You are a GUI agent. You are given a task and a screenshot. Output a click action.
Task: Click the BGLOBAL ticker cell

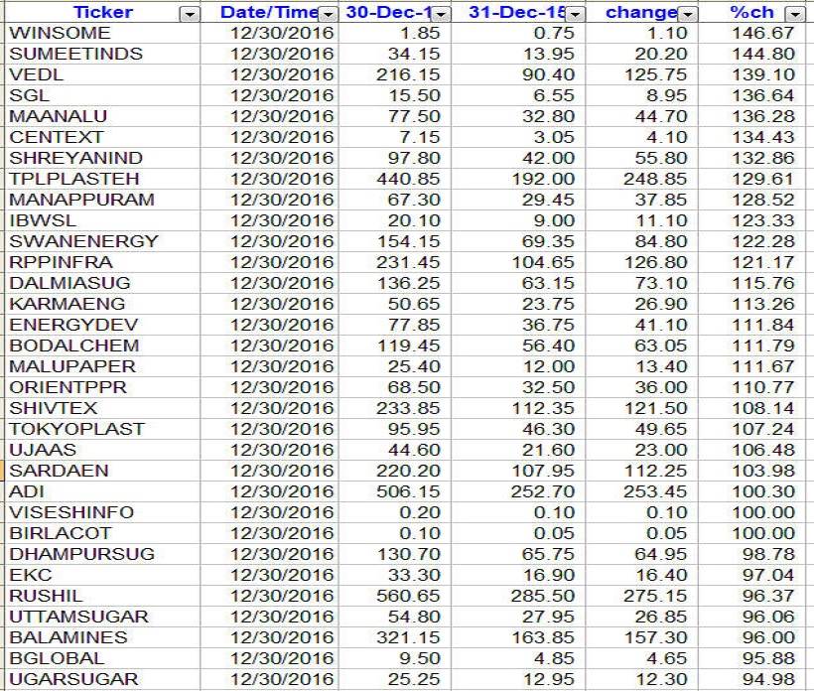coord(102,658)
